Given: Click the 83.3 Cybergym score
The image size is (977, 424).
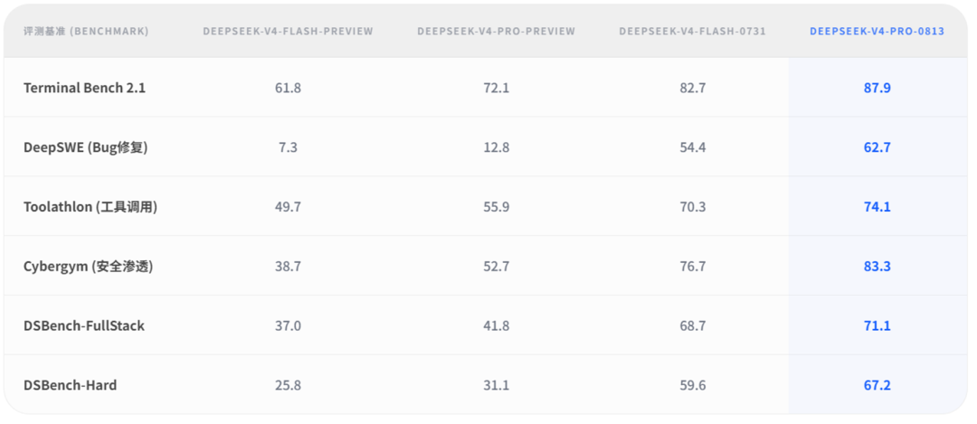Looking at the screenshot, I should [877, 267].
